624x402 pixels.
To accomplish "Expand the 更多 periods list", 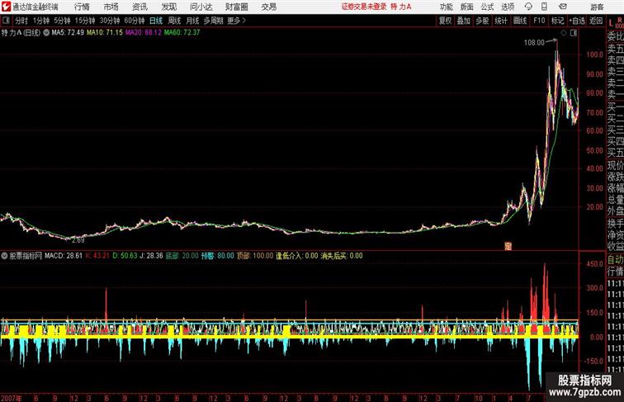I will (236, 21).
